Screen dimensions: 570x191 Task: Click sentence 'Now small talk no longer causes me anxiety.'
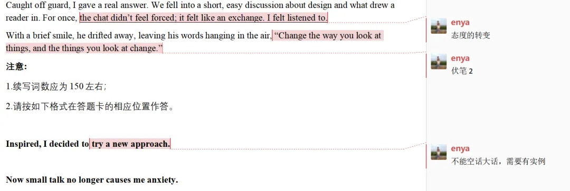tap(92, 179)
